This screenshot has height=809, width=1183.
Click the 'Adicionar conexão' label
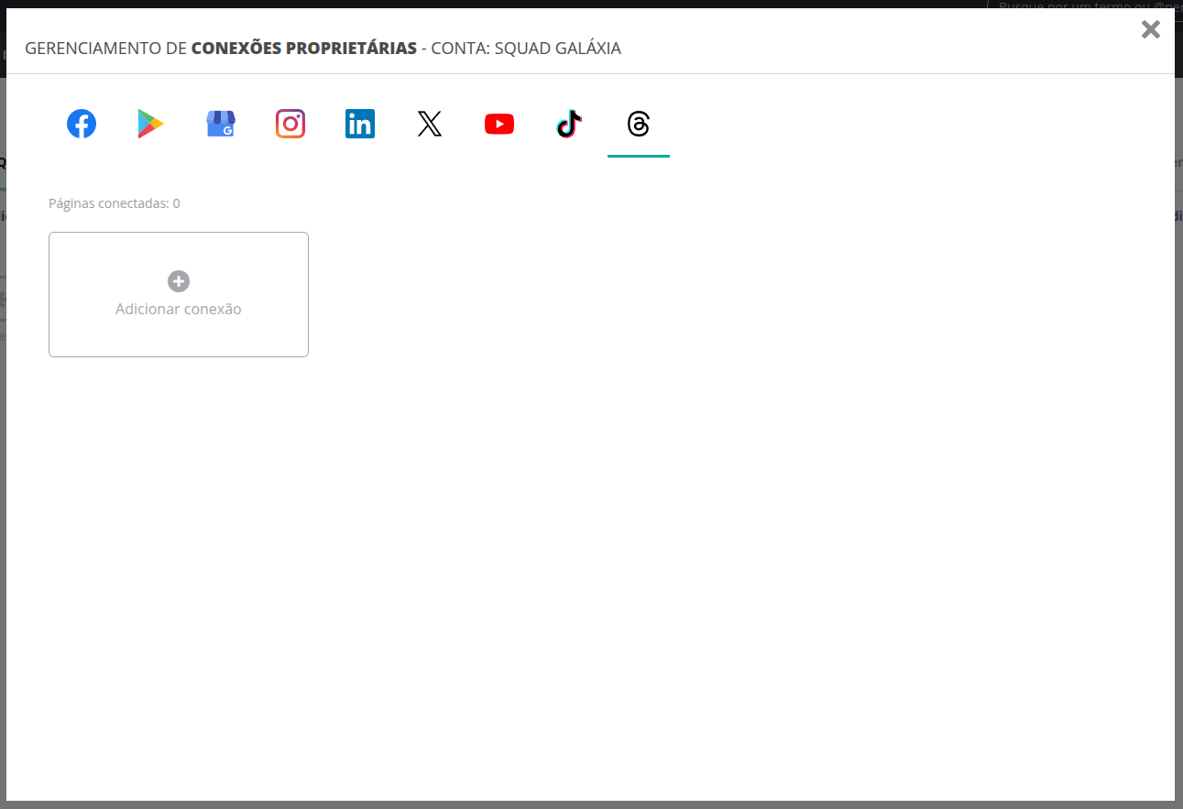click(x=179, y=310)
